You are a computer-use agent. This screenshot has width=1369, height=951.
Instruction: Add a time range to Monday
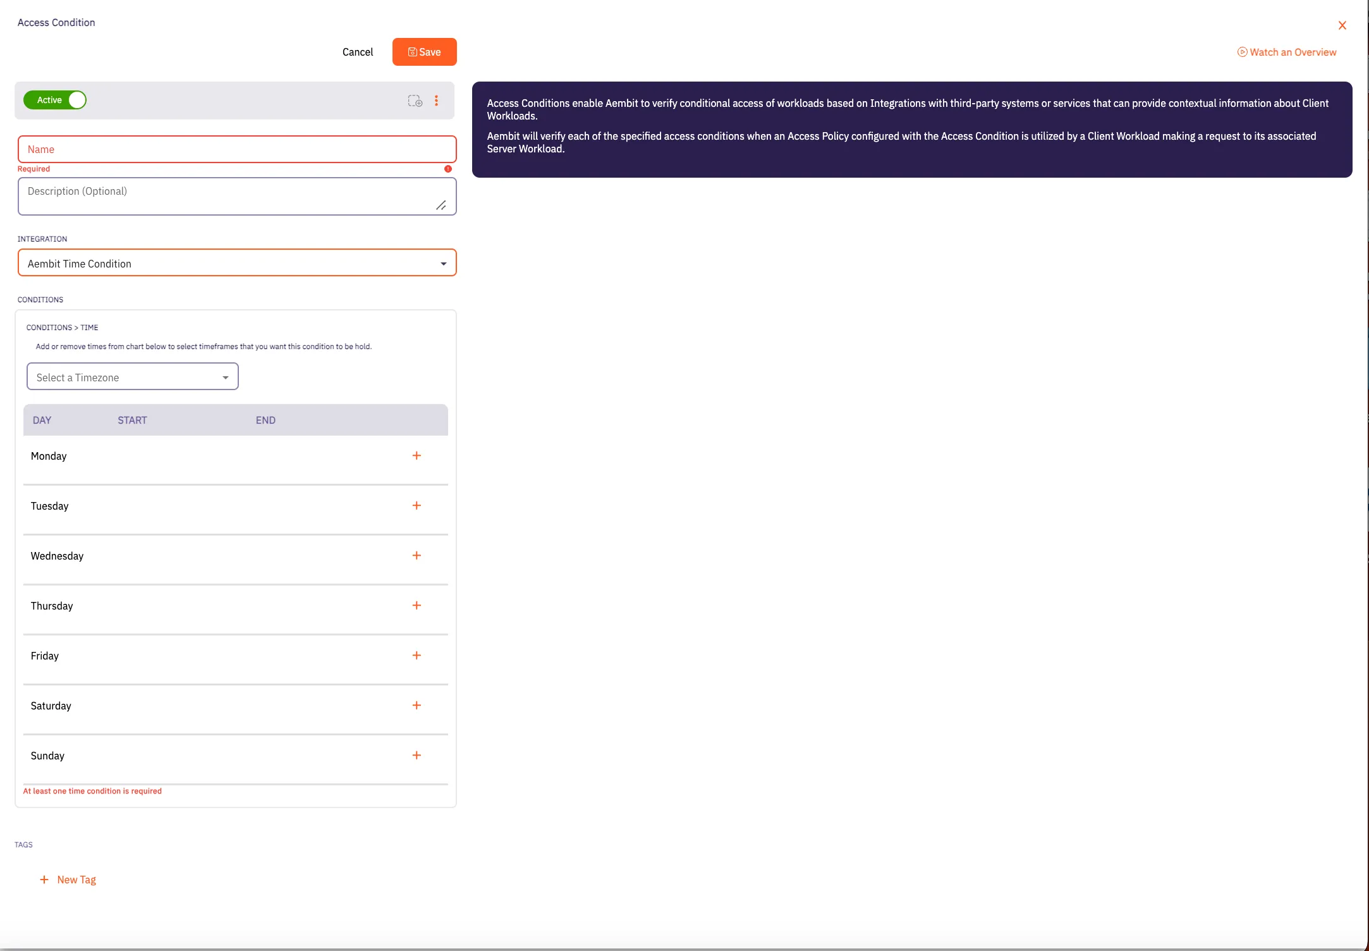tap(417, 455)
